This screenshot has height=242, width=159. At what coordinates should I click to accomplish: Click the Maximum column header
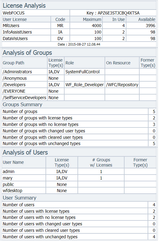92,19
